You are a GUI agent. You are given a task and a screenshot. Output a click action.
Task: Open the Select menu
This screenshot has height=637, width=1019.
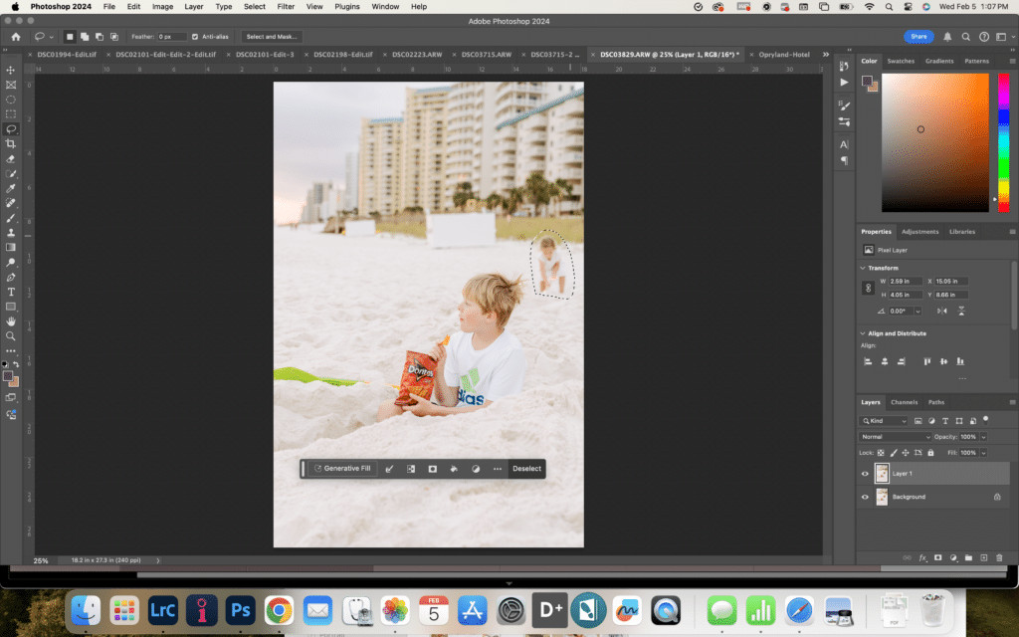(255, 7)
